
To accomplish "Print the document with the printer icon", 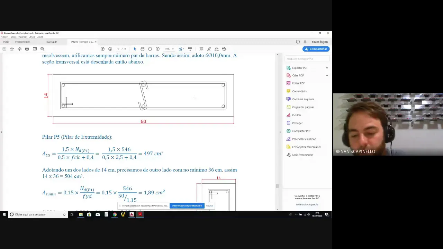I will [27, 49].
